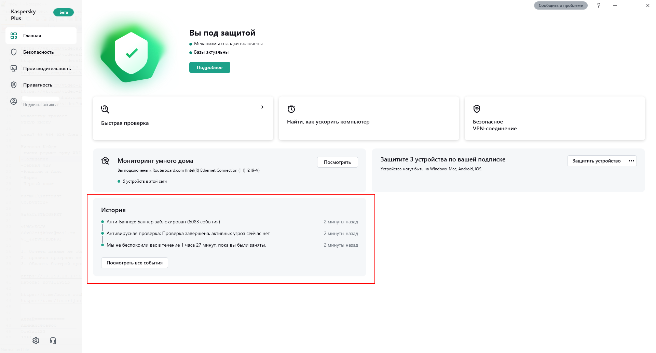The width and height of the screenshot is (656, 353).
Task: Minimize the Kaspersky window
Action: [x=615, y=5]
